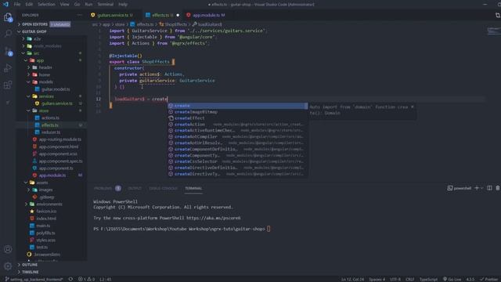501x282 pixels.
Task: Open the Manage gear in activity bar
Action: [x=8, y=266]
